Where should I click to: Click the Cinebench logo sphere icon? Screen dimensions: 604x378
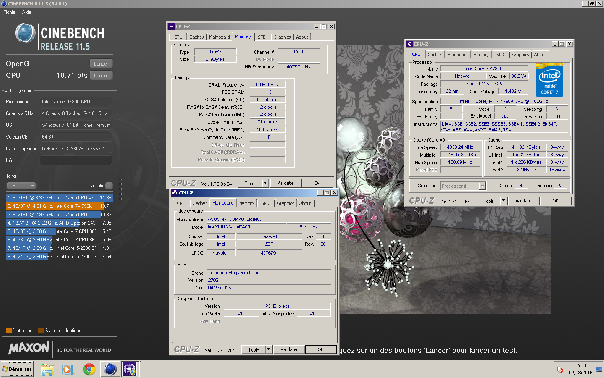click(25, 33)
